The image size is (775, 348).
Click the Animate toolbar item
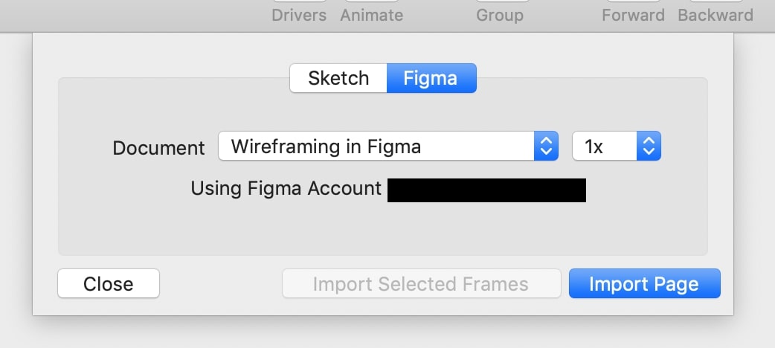click(371, 14)
